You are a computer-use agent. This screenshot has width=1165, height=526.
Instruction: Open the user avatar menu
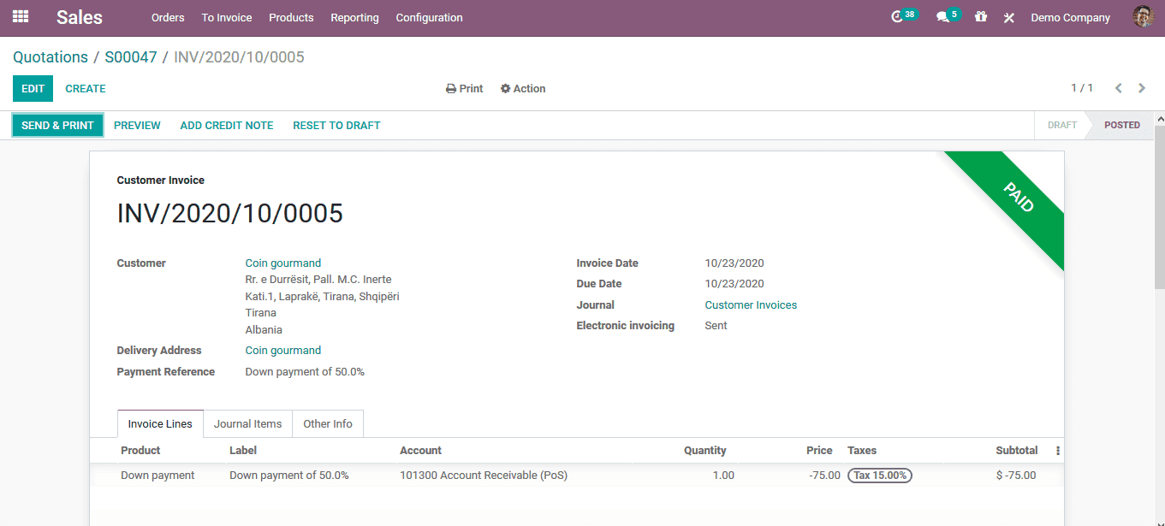coord(1143,16)
